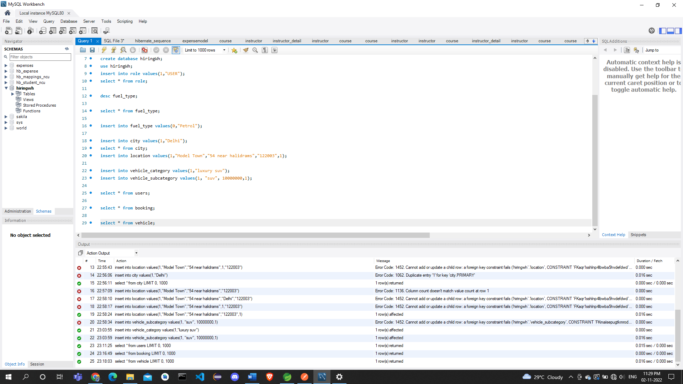Toggle invisible characters display in editor
Screen dimensions: 683x384
[x=265, y=50]
